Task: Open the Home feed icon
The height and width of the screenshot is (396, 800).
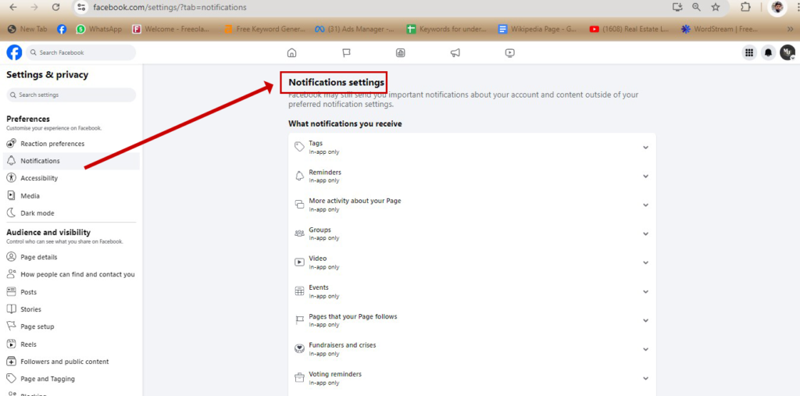Action: click(x=292, y=52)
